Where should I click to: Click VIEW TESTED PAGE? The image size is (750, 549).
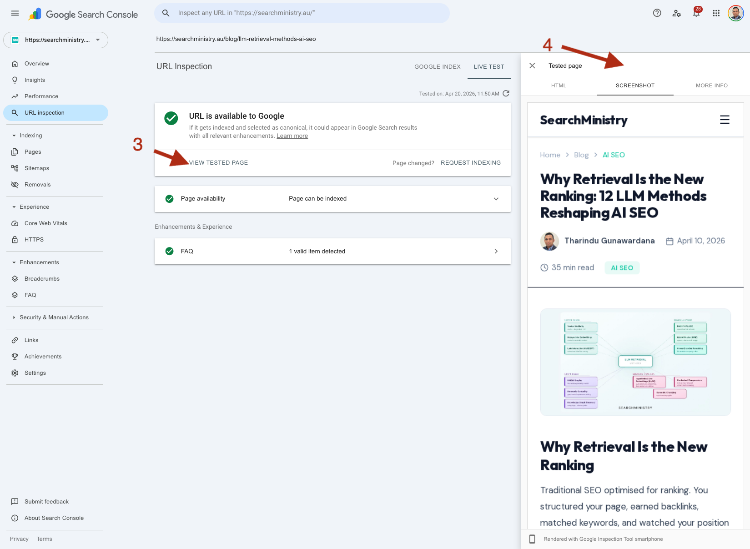218,163
